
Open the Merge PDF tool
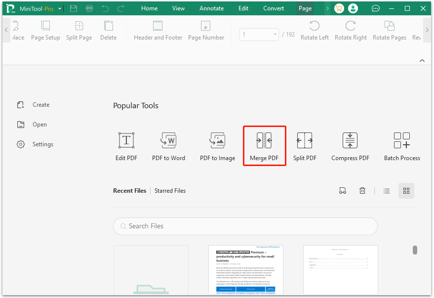[x=264, y=146]
